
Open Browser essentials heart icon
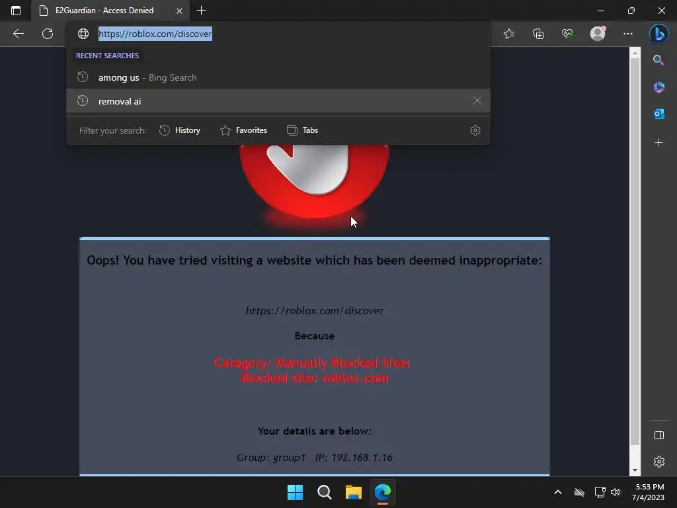pyautogui.click(x=567, y=34)
